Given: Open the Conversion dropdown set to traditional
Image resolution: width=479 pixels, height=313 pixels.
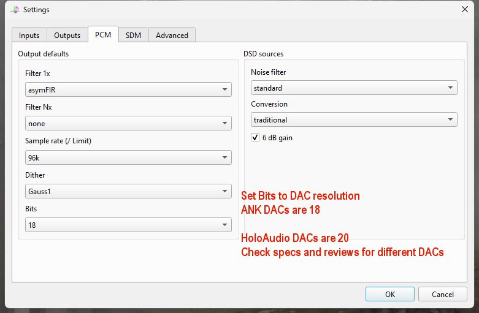Looking at the screenshot, I should [354, 120].
